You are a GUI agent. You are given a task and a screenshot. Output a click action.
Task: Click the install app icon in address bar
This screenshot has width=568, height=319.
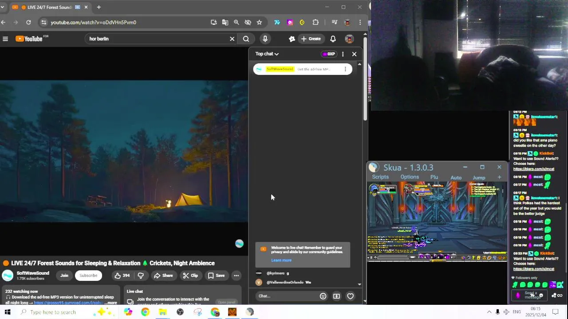coord(214,22)
